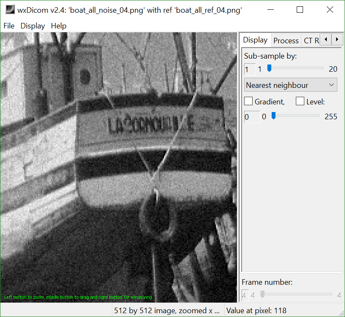Screen dimensions: 345x317
Task: Enable the Level checkbox
Action: [x=300, y=101]
